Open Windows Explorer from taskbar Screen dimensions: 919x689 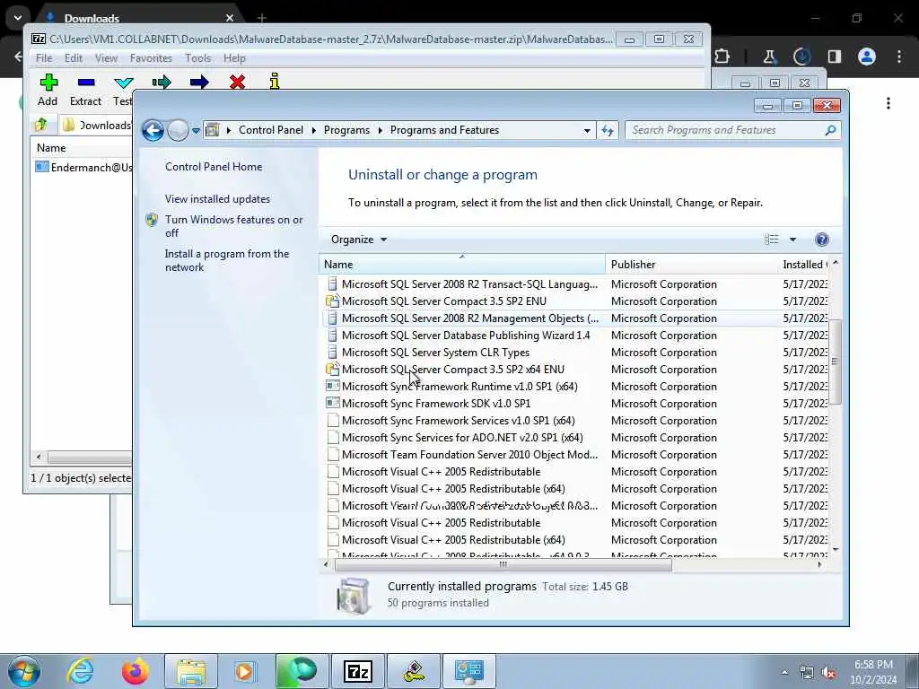click(x=191, y=671)
